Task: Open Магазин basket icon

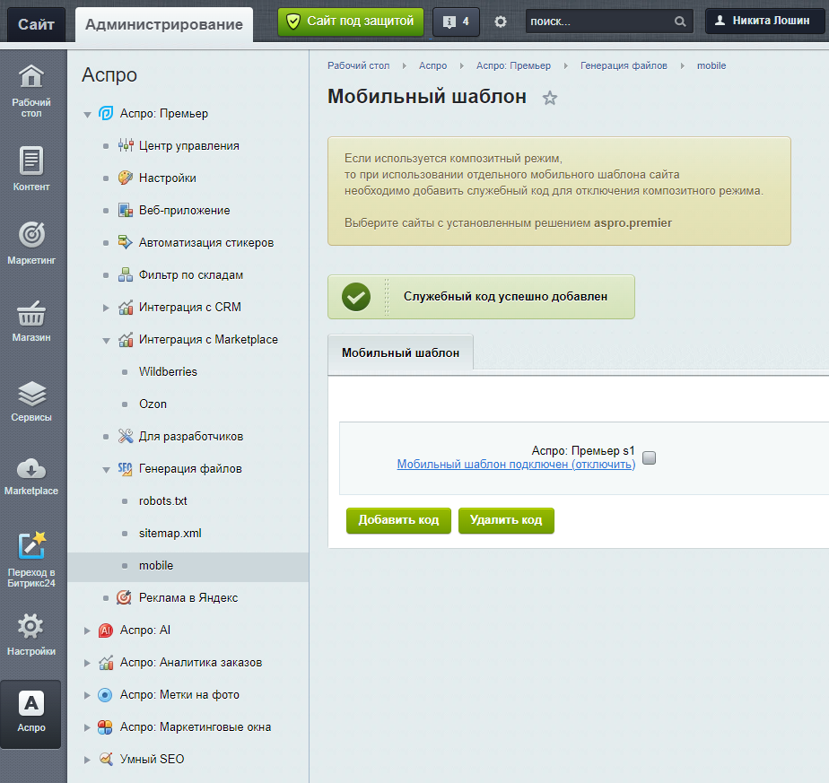Action: click(31, 314)
